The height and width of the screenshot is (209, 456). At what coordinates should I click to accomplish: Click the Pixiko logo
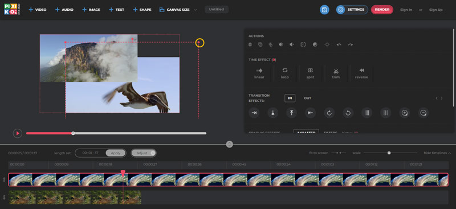(12, 10)
